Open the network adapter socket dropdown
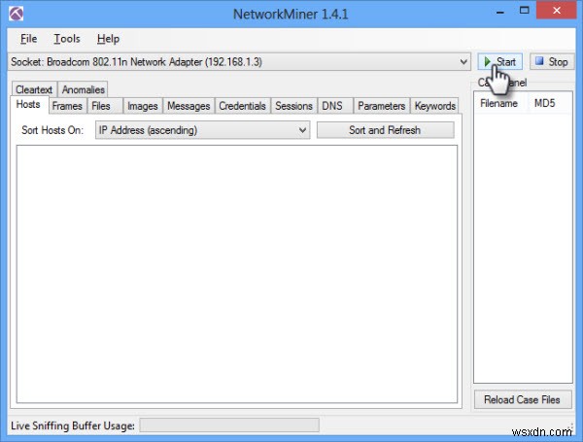The width and height of the screenshot is (583, 442). pyautogui.click(x=239, y=62)
